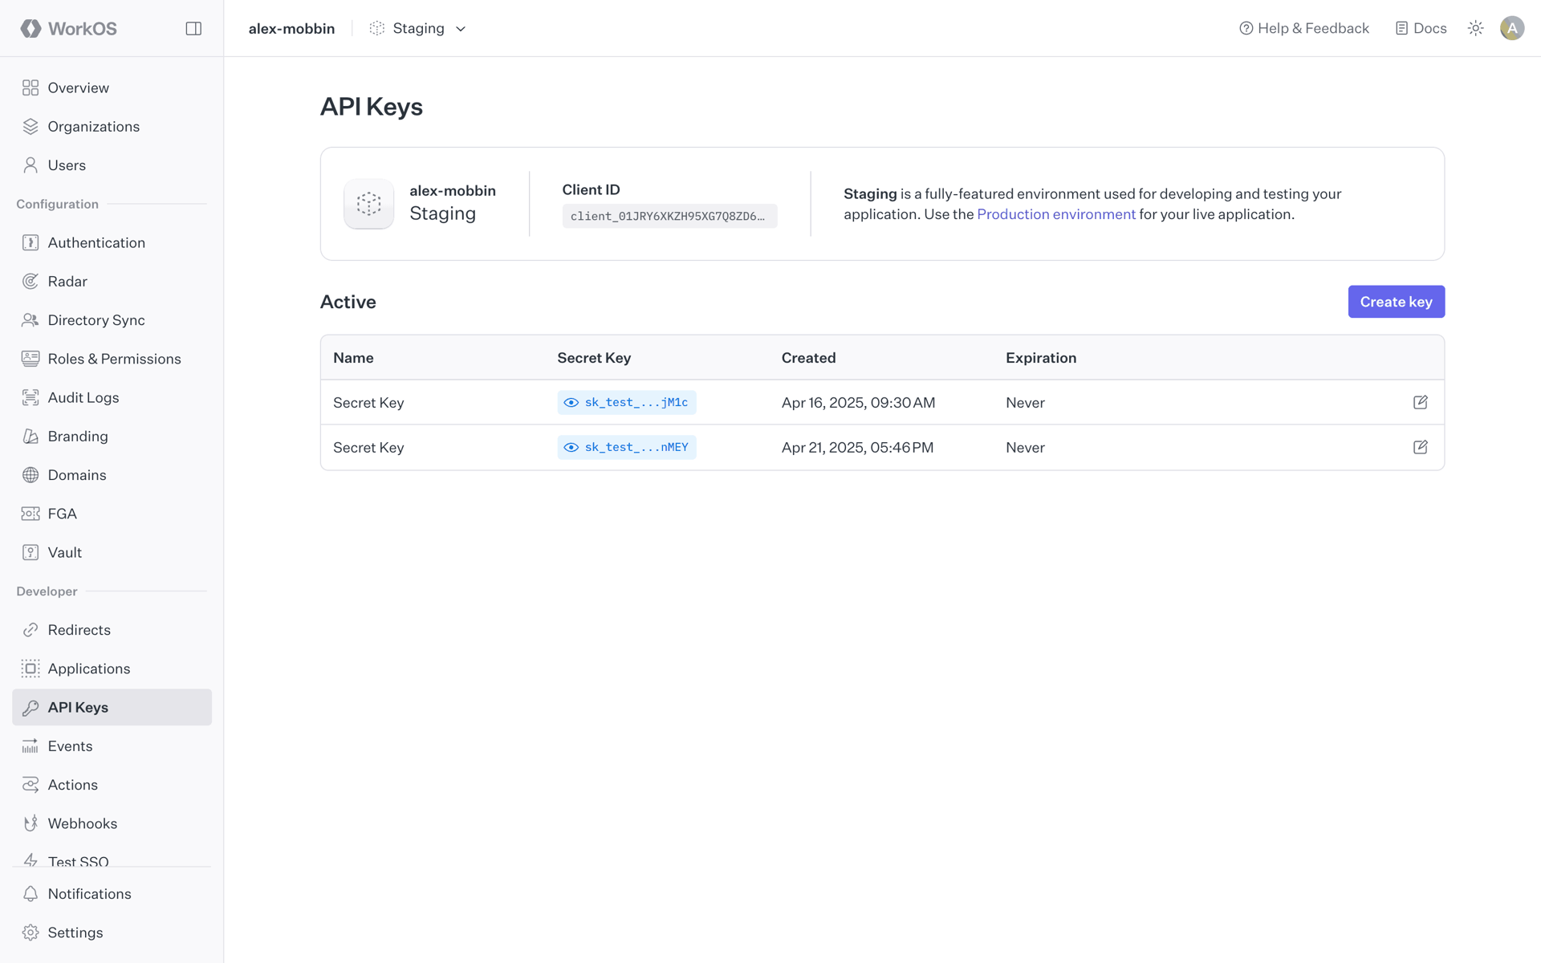Open FGA icon in sidebar
Image resolution: width=1541 pixels, height=963 pixels.
point(30,514)
